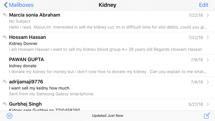Click replied arrow icon beside Marcia sonia Abraham

point(5,15)
